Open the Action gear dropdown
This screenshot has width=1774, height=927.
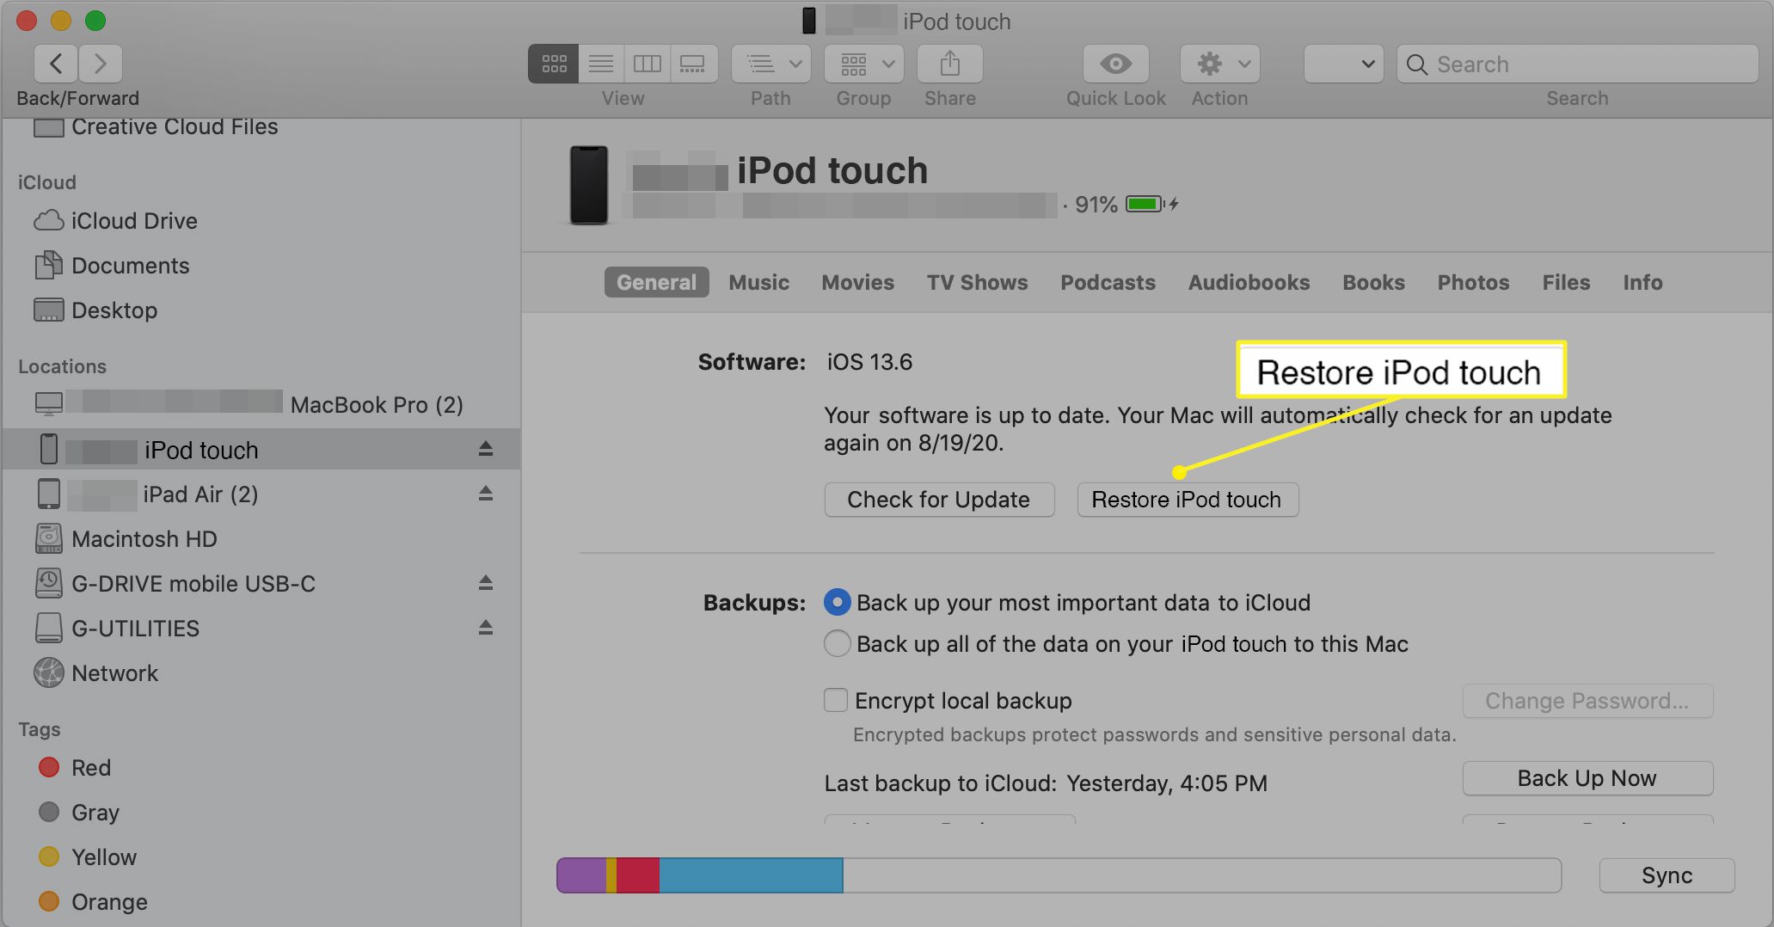1219,64
